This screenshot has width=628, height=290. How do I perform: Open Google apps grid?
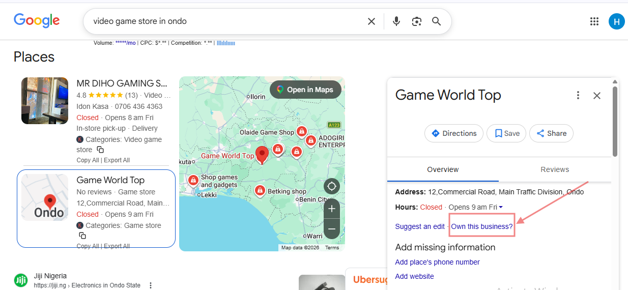[594, 21]
